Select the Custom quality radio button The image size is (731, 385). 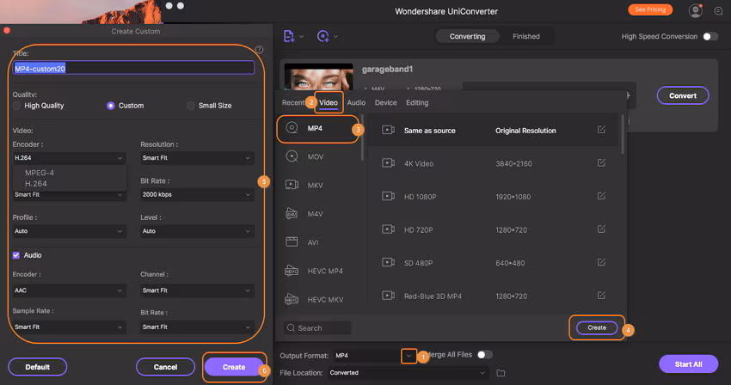point(110,106)
